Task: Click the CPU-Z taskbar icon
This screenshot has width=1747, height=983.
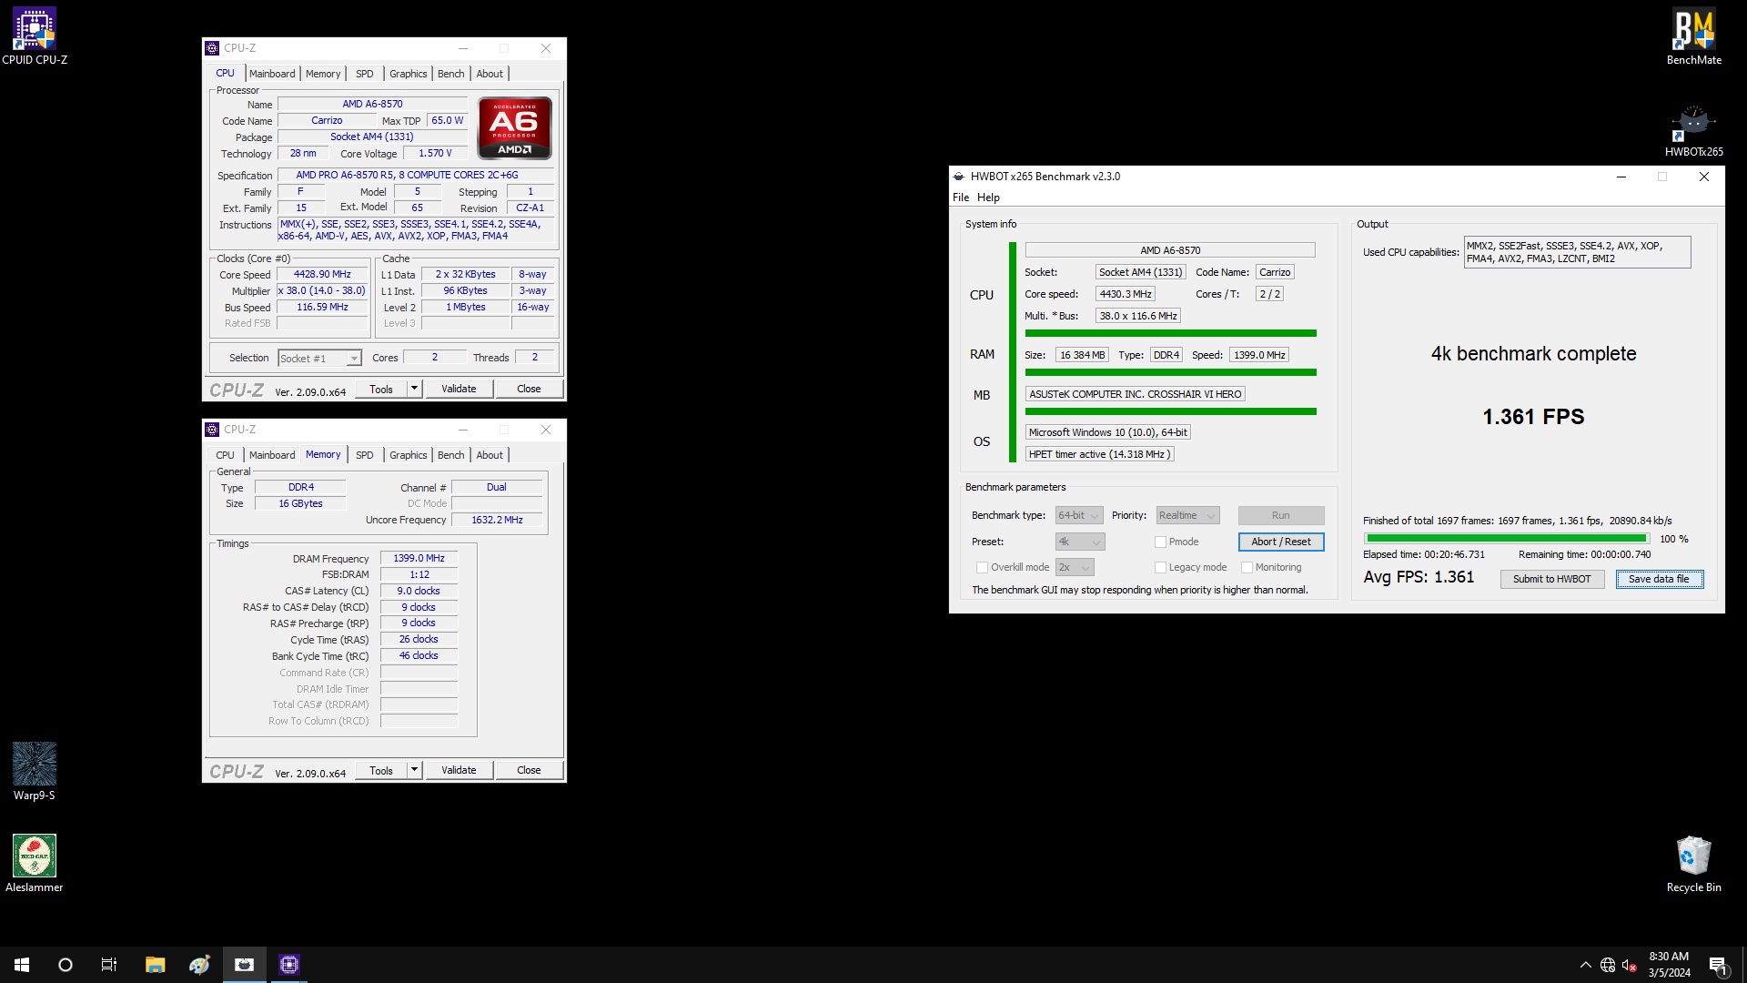Action: point(288,965)
